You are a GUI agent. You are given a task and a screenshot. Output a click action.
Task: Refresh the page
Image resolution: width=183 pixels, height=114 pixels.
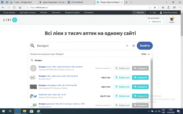[14, 7]
